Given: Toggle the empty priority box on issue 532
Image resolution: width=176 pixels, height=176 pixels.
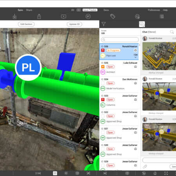Looking at the screenshot, I should [x=103, y=116].
